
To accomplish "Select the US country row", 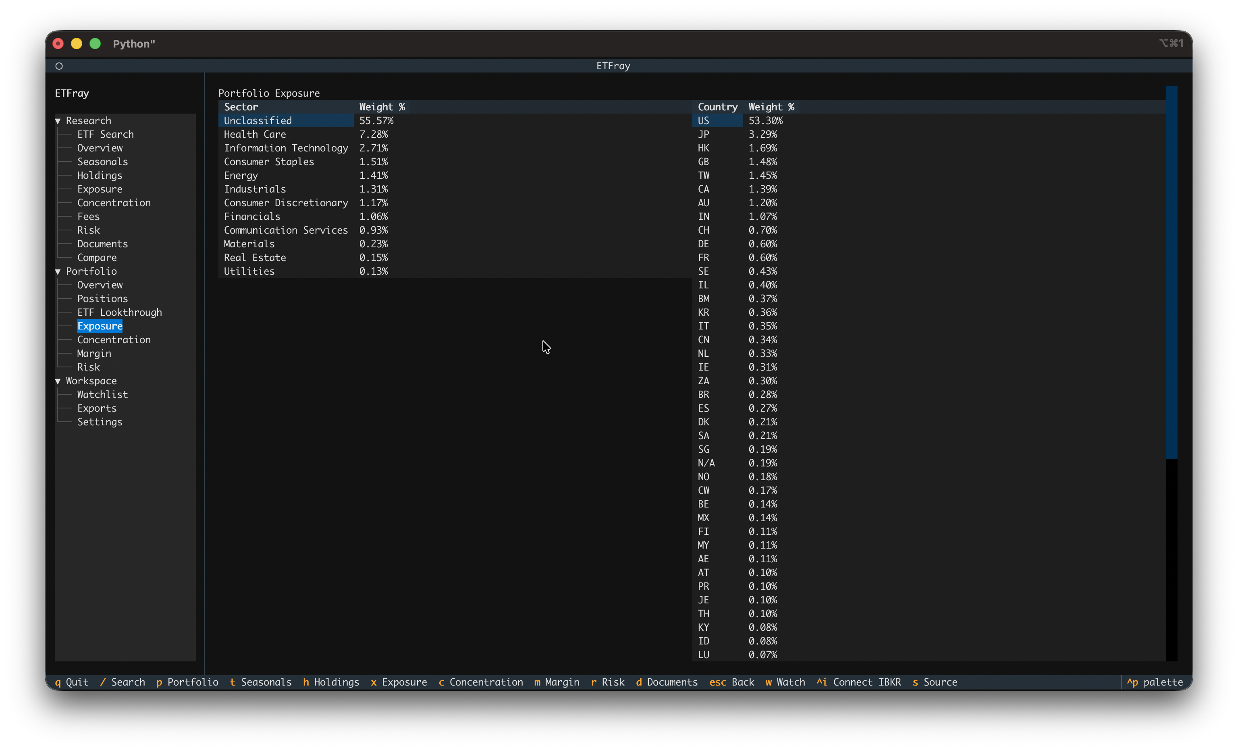I will tap(929, 120).
